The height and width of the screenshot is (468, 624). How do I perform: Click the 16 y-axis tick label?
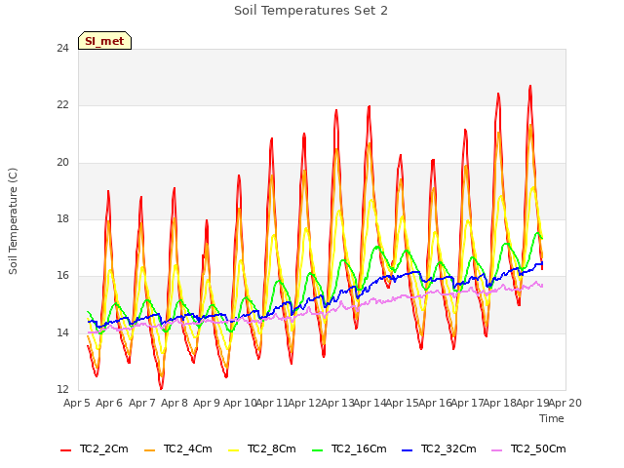[x=62, y=275]
